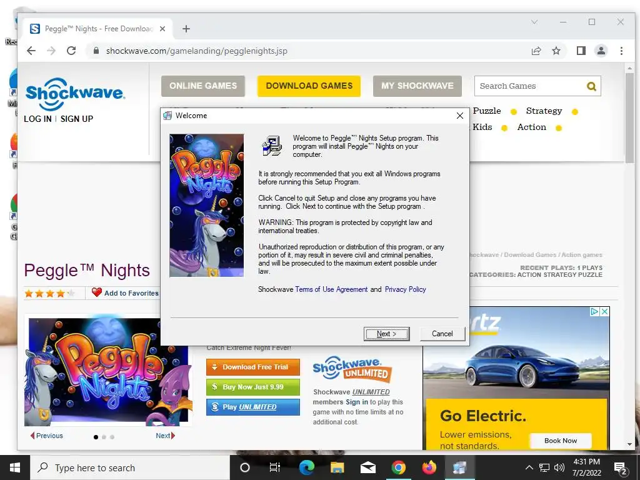This screenshot has width=640, height=480.
Task: Open Microsoft Edge from taskbar
Action: tap(306, 467)
